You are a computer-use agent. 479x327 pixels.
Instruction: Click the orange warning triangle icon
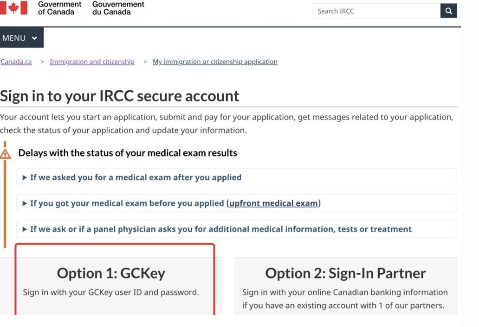[6, 154]
